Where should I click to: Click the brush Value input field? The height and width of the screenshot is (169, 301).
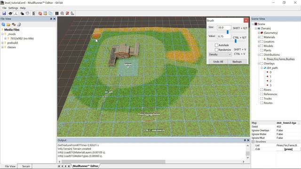click(224, 37)
